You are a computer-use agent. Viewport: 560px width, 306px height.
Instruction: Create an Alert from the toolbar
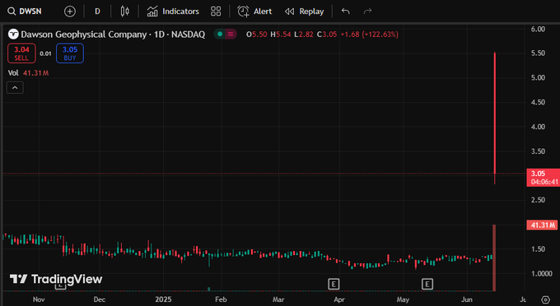click(254, 12)
